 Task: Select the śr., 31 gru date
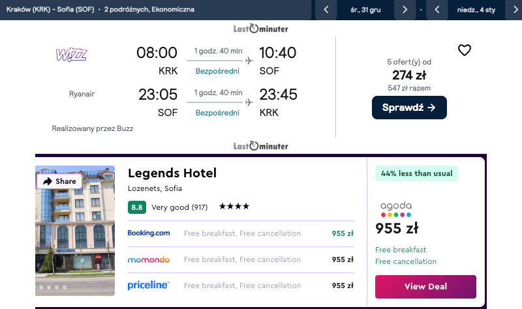coord(365,10)
